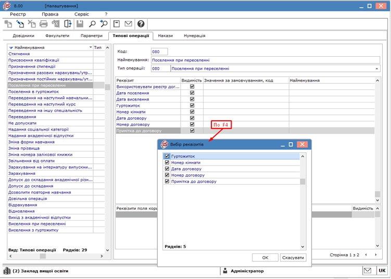Viewport: 391px width, 279px height.
Task: Click the Export to Excel toolbar icon
Action: (x=55, y=24)
